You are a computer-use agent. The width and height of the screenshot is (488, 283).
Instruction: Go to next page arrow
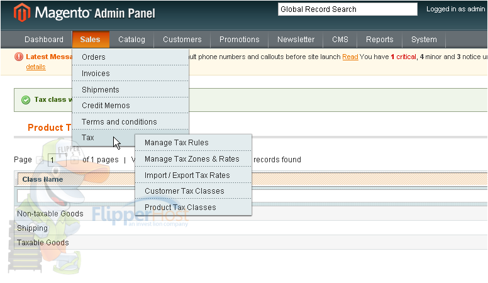pyautogui.click(x=74, y=160)
